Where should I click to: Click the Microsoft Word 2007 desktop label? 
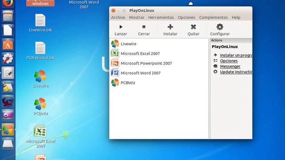(84, 4)
